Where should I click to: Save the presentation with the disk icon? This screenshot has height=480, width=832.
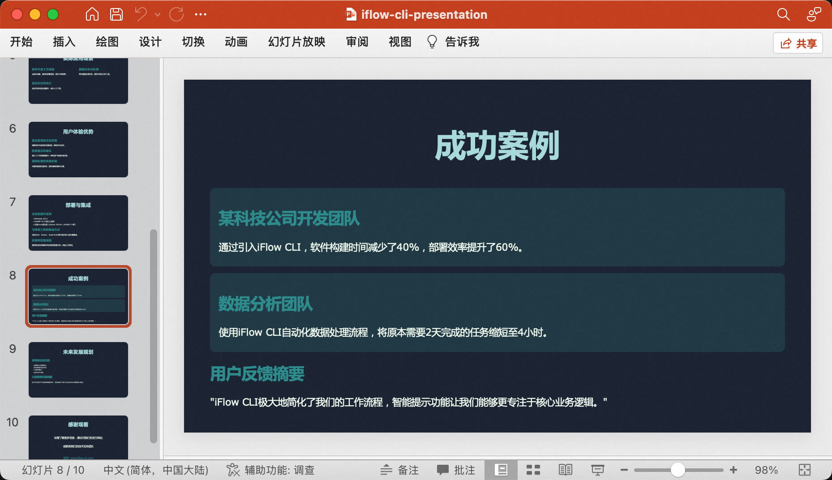click(x=116, y=14)
